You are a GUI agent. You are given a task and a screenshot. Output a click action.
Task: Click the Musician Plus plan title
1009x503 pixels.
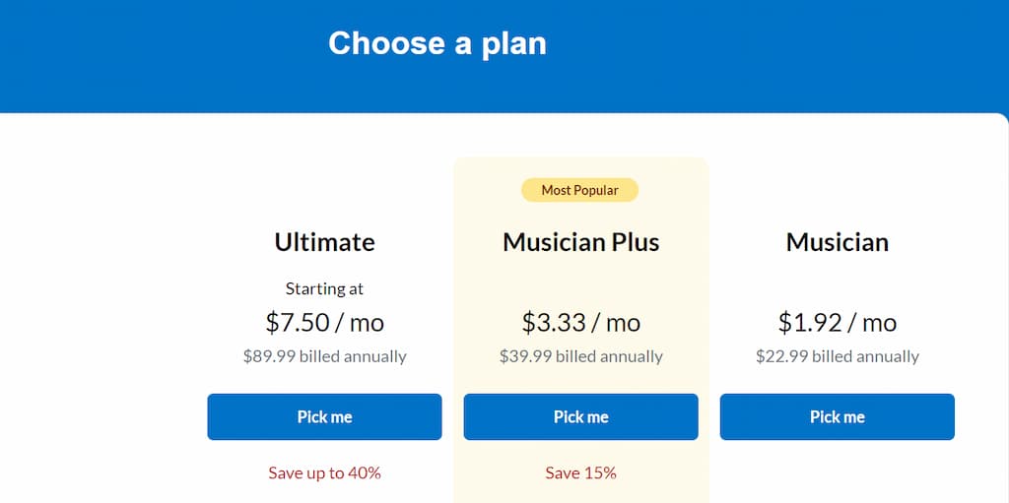pyautogui.click(x=581, y=242)
